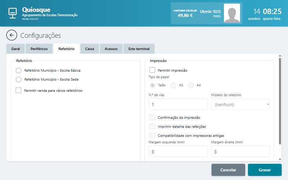Select the Refeitório tab

click(66, 49)
